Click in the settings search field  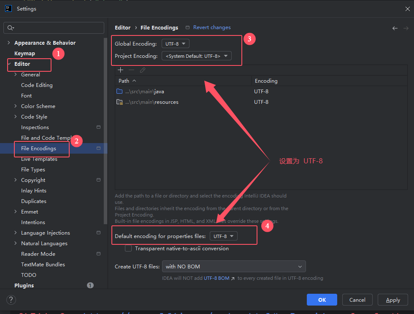tap(54, 28)
